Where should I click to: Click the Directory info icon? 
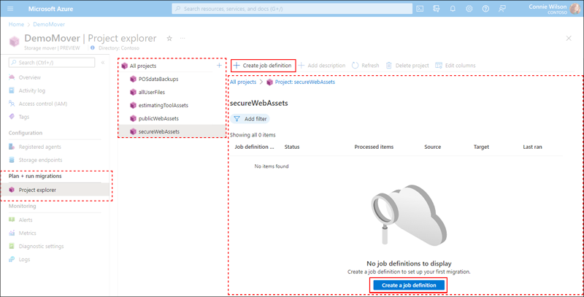point(93,48)
